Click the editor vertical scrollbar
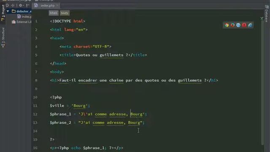The image size is (270, 152). (262, 83)
